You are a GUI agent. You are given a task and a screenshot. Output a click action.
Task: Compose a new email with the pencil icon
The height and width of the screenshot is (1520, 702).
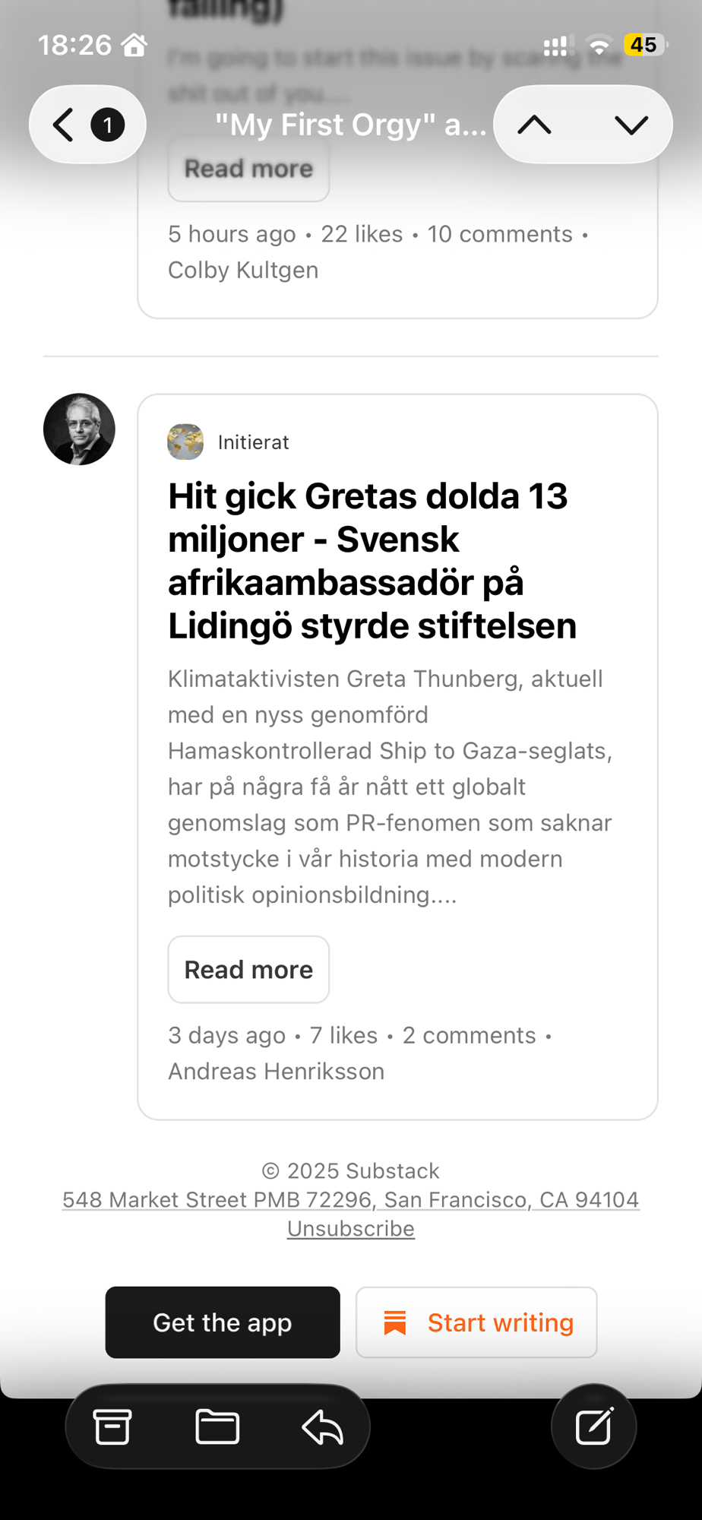593,1427
